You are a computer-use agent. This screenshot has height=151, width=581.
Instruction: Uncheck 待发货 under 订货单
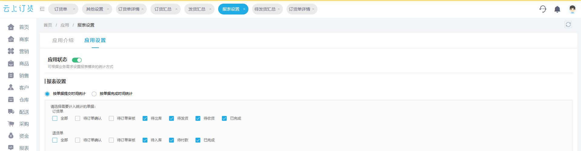click(x=172, y=118)
